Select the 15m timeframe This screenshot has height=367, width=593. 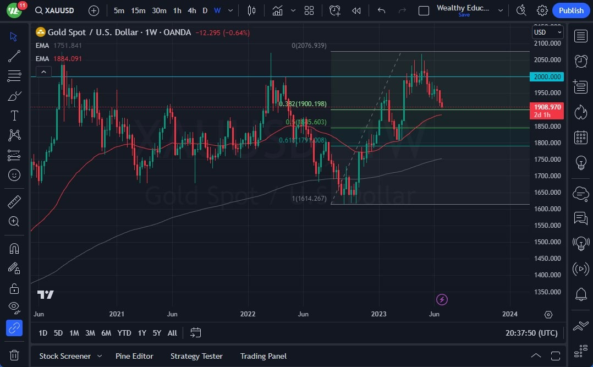138,10
